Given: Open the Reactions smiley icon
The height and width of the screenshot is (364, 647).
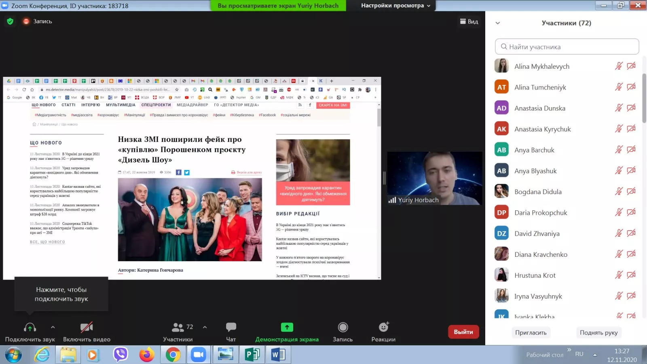Looking at the screenshot, I should 383,327.
